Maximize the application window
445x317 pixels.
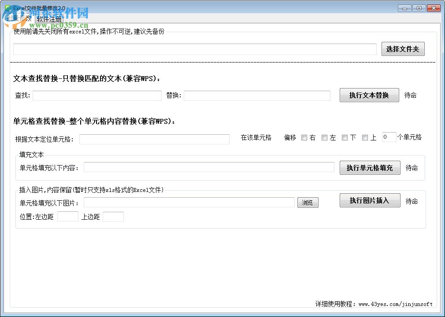[x=419, y=8]
